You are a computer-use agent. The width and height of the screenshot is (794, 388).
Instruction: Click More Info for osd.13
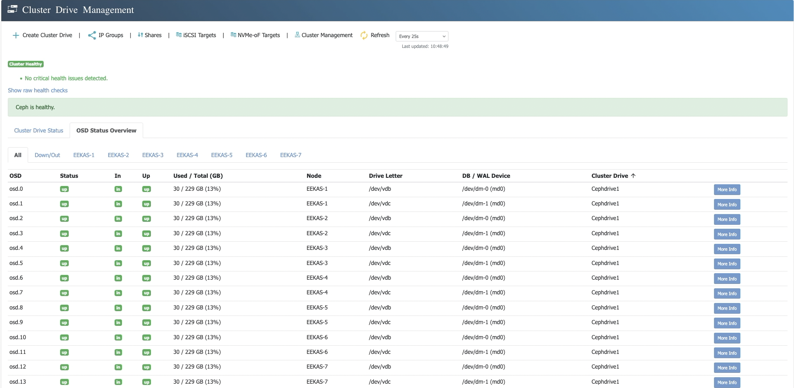(x=727, y=382)
